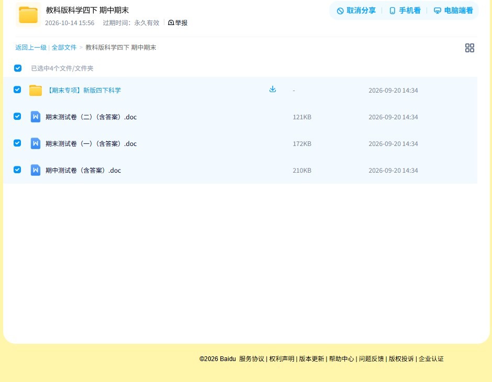
Task: Click Word icon of 期中测试卷
Action: click(x=36, y=170)
